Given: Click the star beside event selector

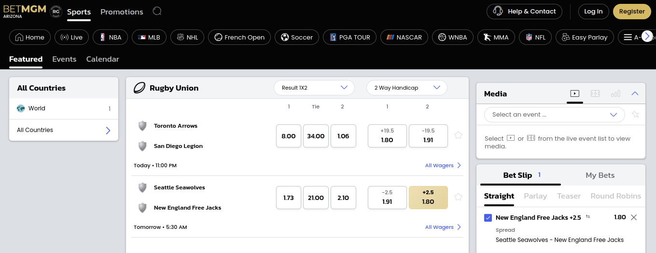Looking at the screenshot, I should coord(635,115).
